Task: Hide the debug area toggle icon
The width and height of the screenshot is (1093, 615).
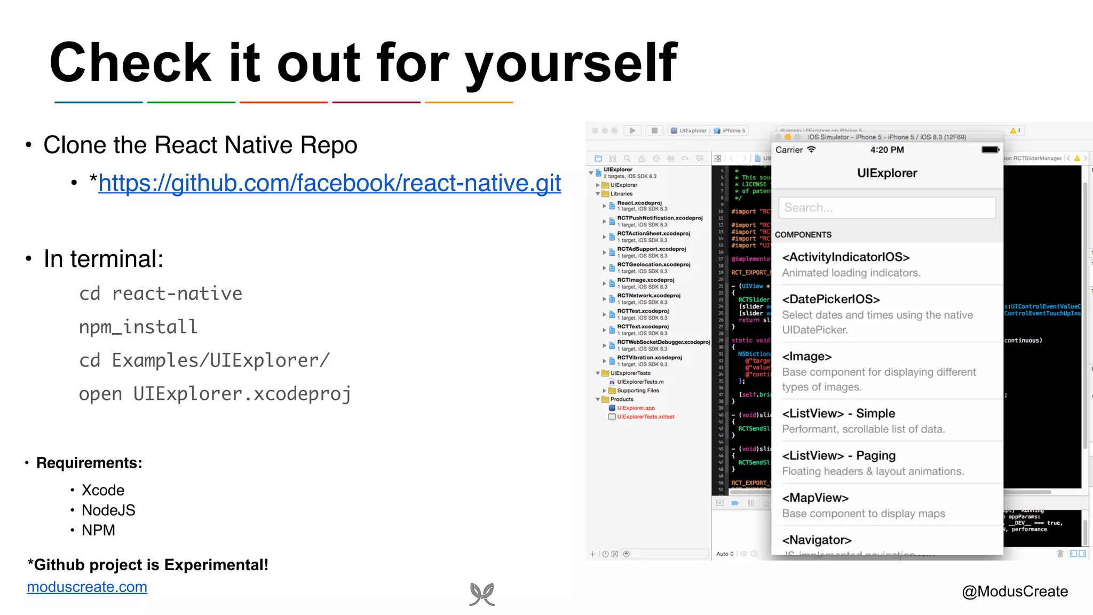Action: click(x=720, y=503)
